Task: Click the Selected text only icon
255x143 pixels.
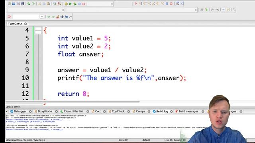Action: [x=62, y=17]
